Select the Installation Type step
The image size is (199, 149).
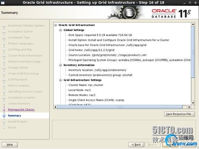(x=19, y=38)
